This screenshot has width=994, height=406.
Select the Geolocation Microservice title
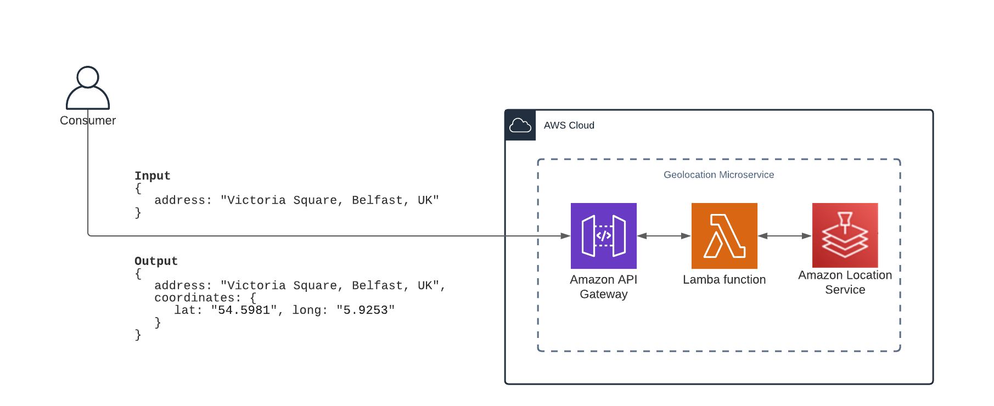click(x=719, y=174)
